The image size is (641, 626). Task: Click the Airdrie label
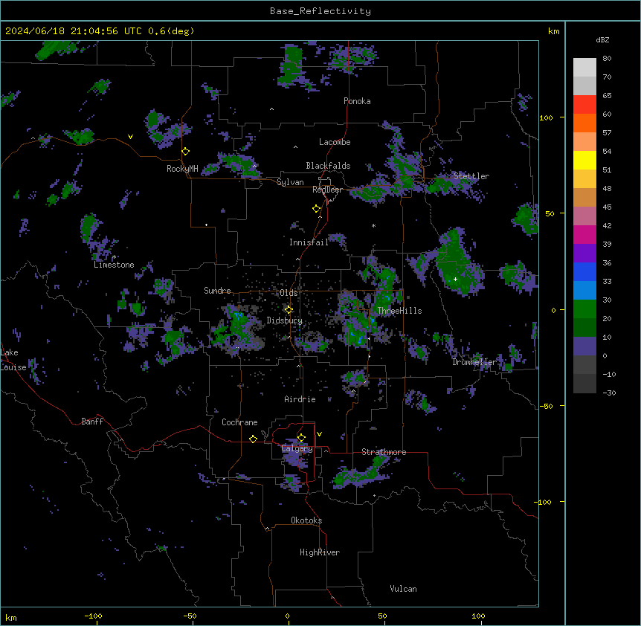point(300,399)
